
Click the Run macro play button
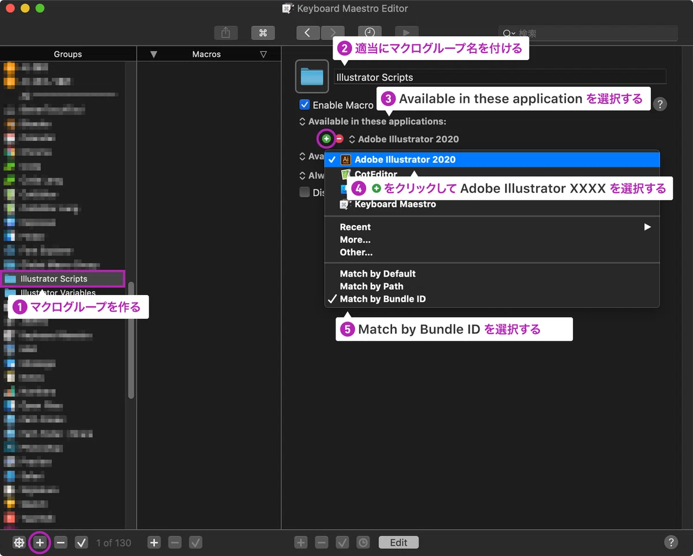[407, 33]
